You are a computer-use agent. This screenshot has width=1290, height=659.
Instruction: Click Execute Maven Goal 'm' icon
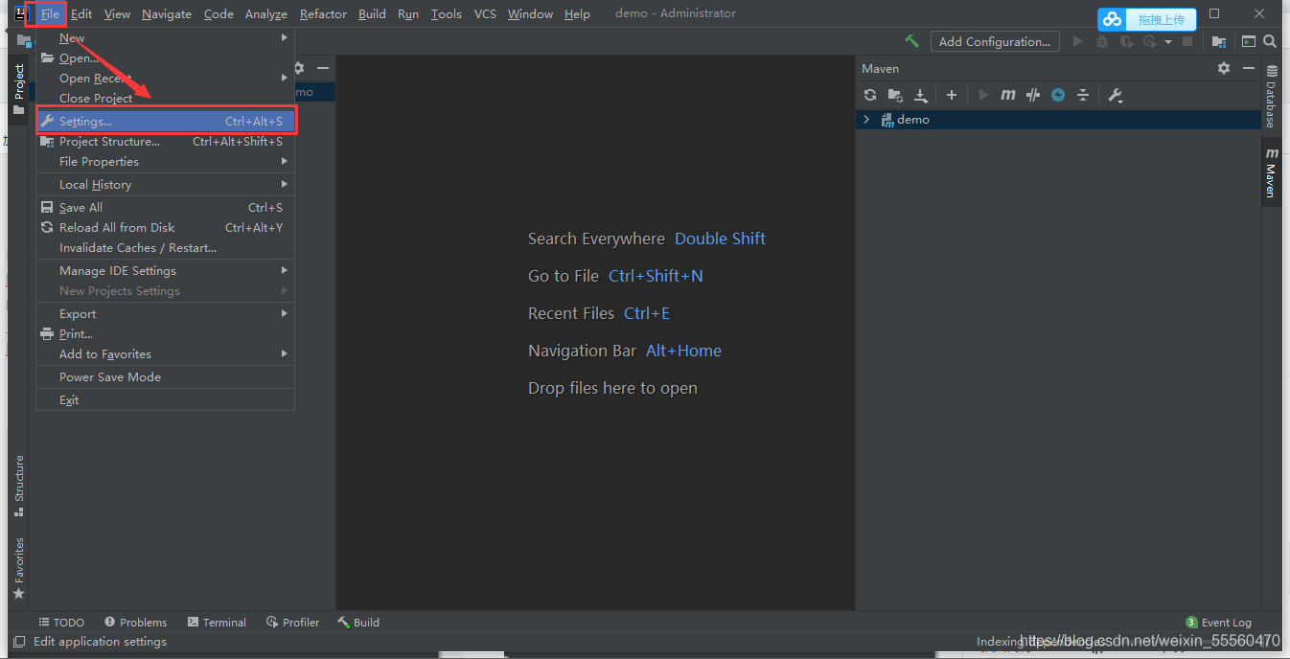pyautogui.click(x=1008, y=95)
